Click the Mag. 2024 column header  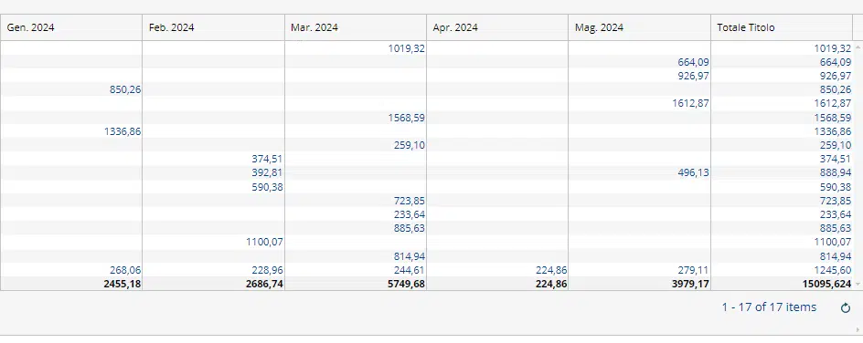[600, 27]
